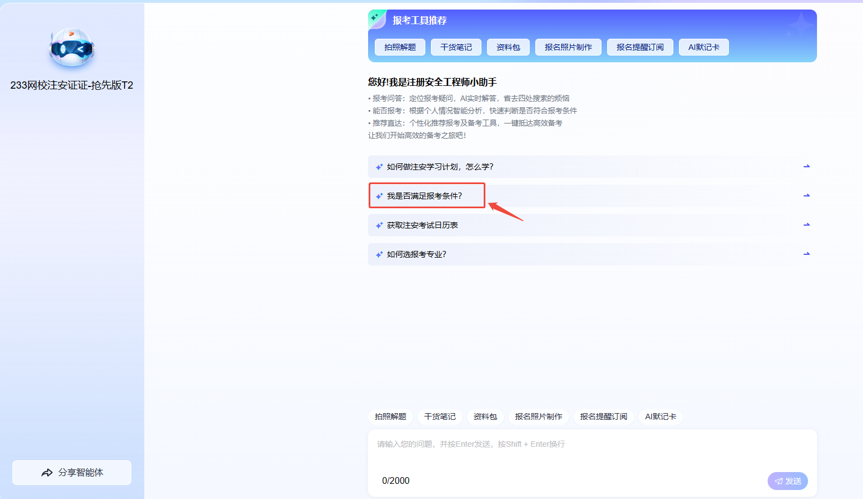Click the 分享智能体 share button
The width and height of the screenshot is (863, 499).
[72, 473]
